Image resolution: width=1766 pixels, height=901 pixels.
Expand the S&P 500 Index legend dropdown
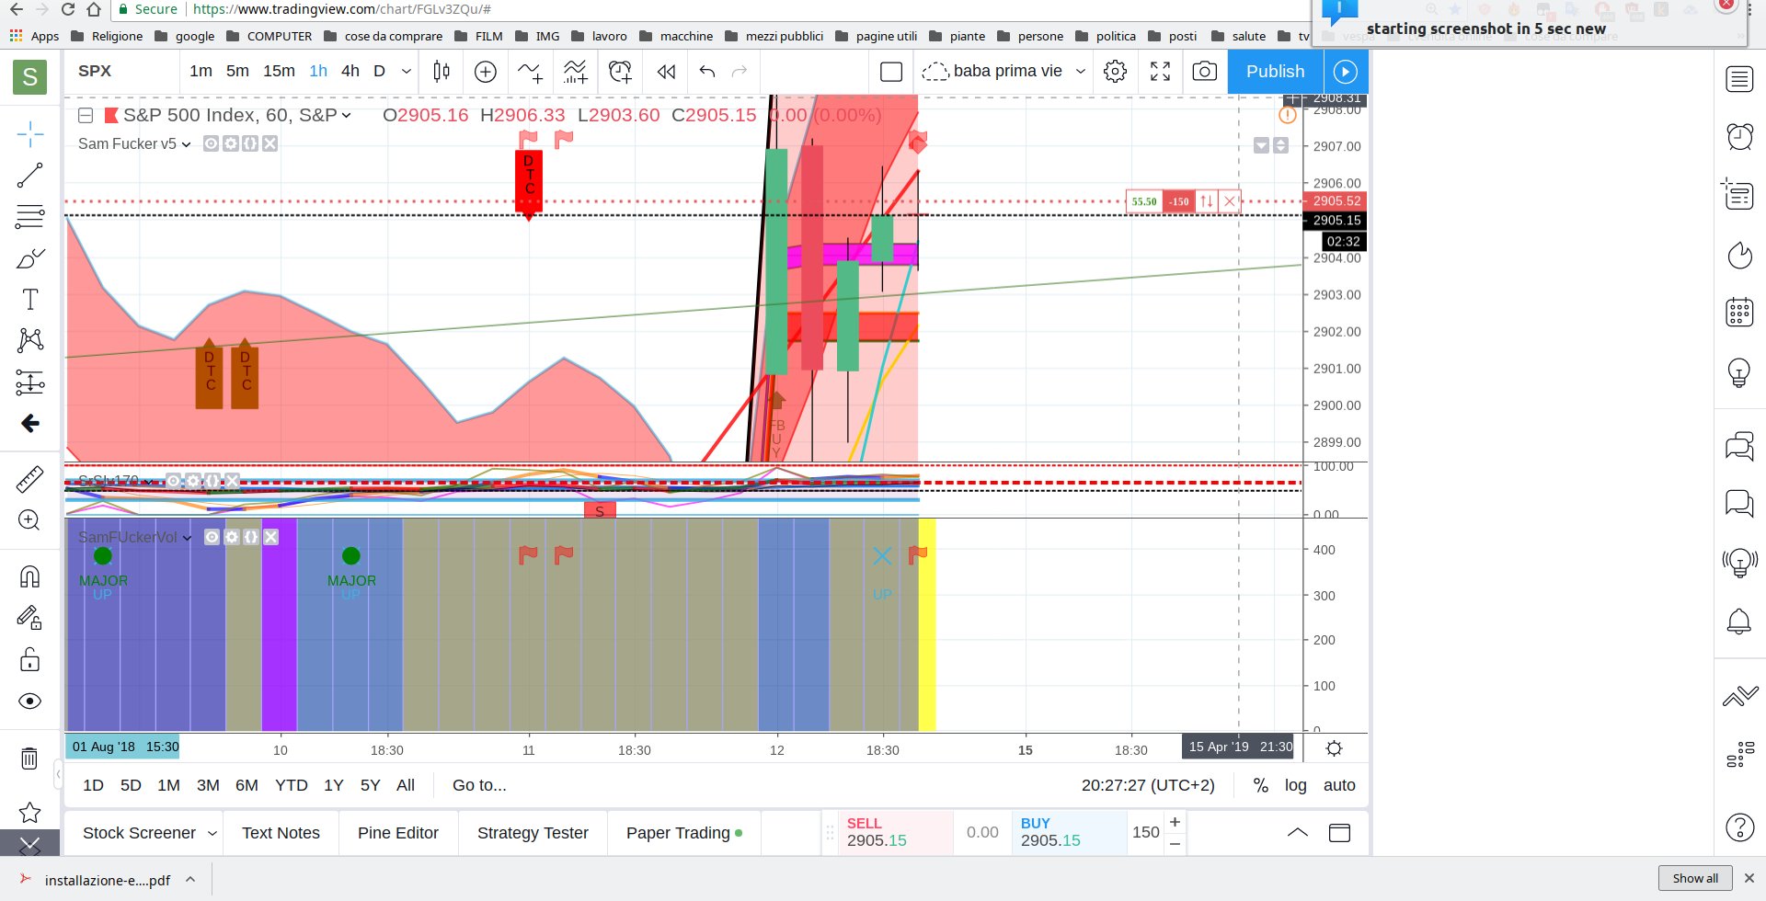[x=347, y=115]
